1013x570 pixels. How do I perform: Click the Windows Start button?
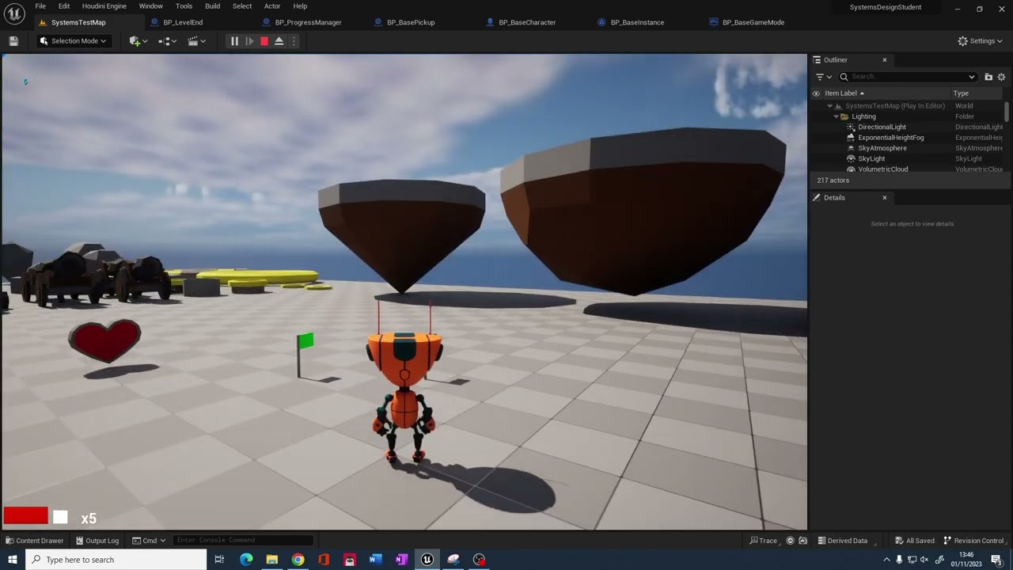point(13,560)
